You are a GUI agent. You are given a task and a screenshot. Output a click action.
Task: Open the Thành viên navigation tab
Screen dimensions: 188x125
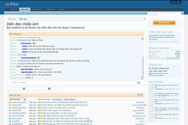[50, 9]
